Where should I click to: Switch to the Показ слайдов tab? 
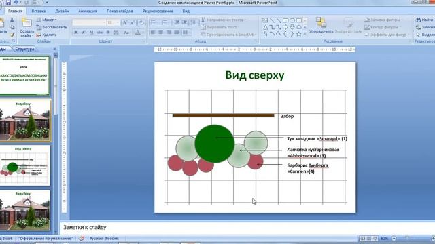pyautogui.click(x=120, y=11)
